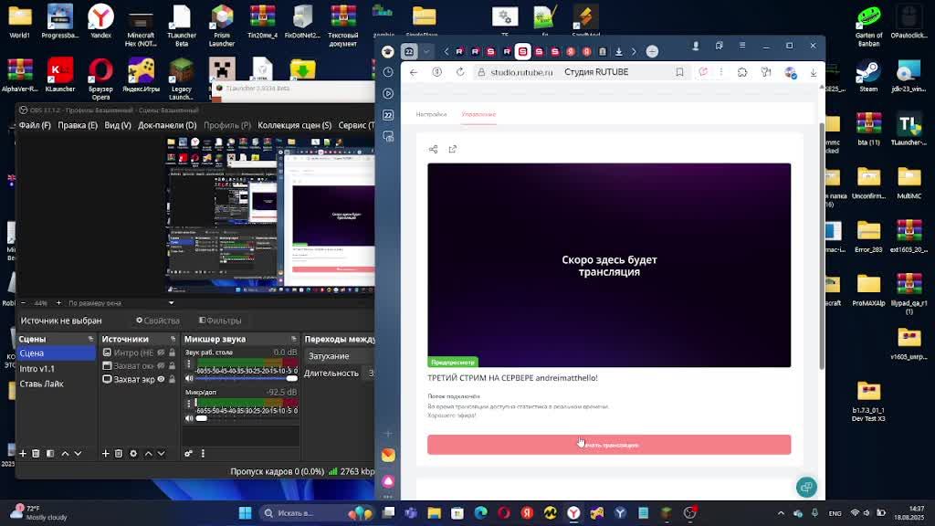Toggle lock on Захват окна source
935x526 pixels.
[x=173, y=365]
